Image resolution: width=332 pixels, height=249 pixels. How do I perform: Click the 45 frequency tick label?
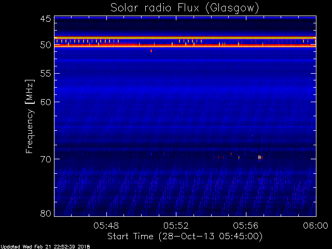click(46, 19)
